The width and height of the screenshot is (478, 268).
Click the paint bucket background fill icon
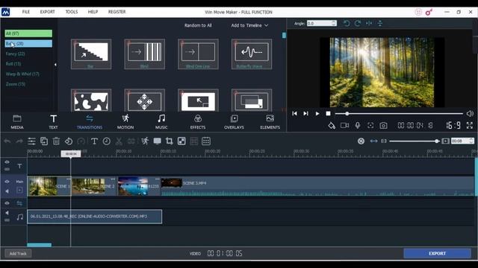tap(332, 126)
